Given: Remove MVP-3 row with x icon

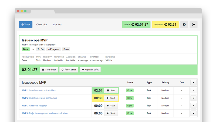Looking at the screenshot, I should 193,106.
